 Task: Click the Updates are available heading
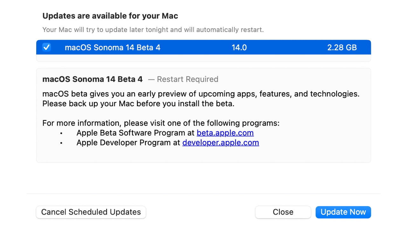110,16
